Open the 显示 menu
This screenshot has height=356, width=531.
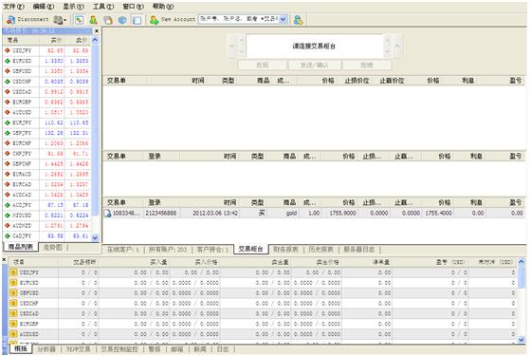pos(73,7)
